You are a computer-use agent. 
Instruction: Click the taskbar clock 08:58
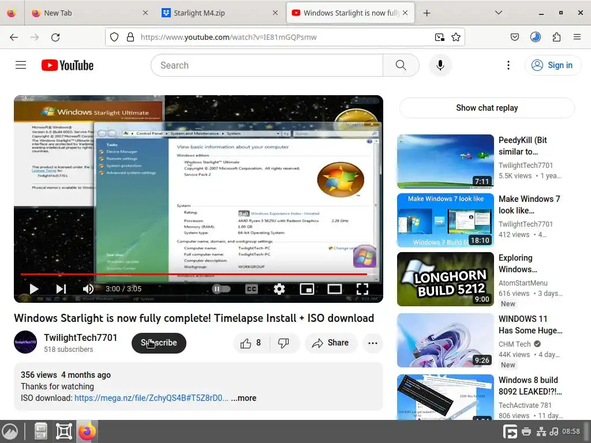pos(571,431)
